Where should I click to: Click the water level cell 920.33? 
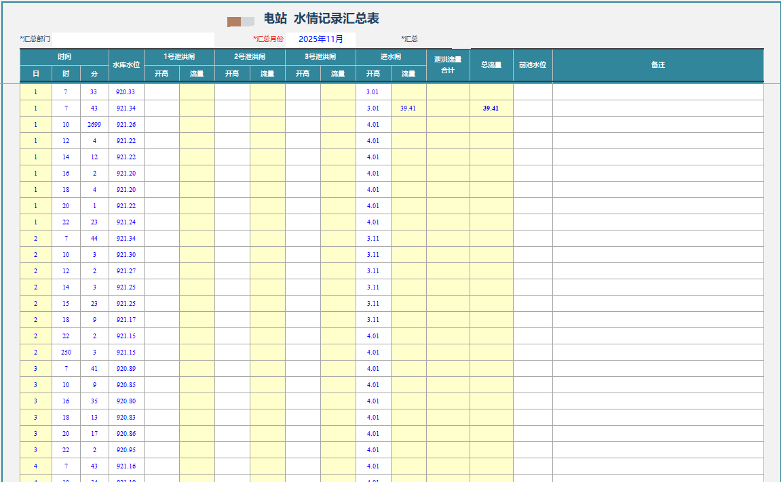(126, 92)
